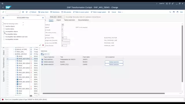Open the Transformation side tab
Screen dimensions: 185x104
4,63
